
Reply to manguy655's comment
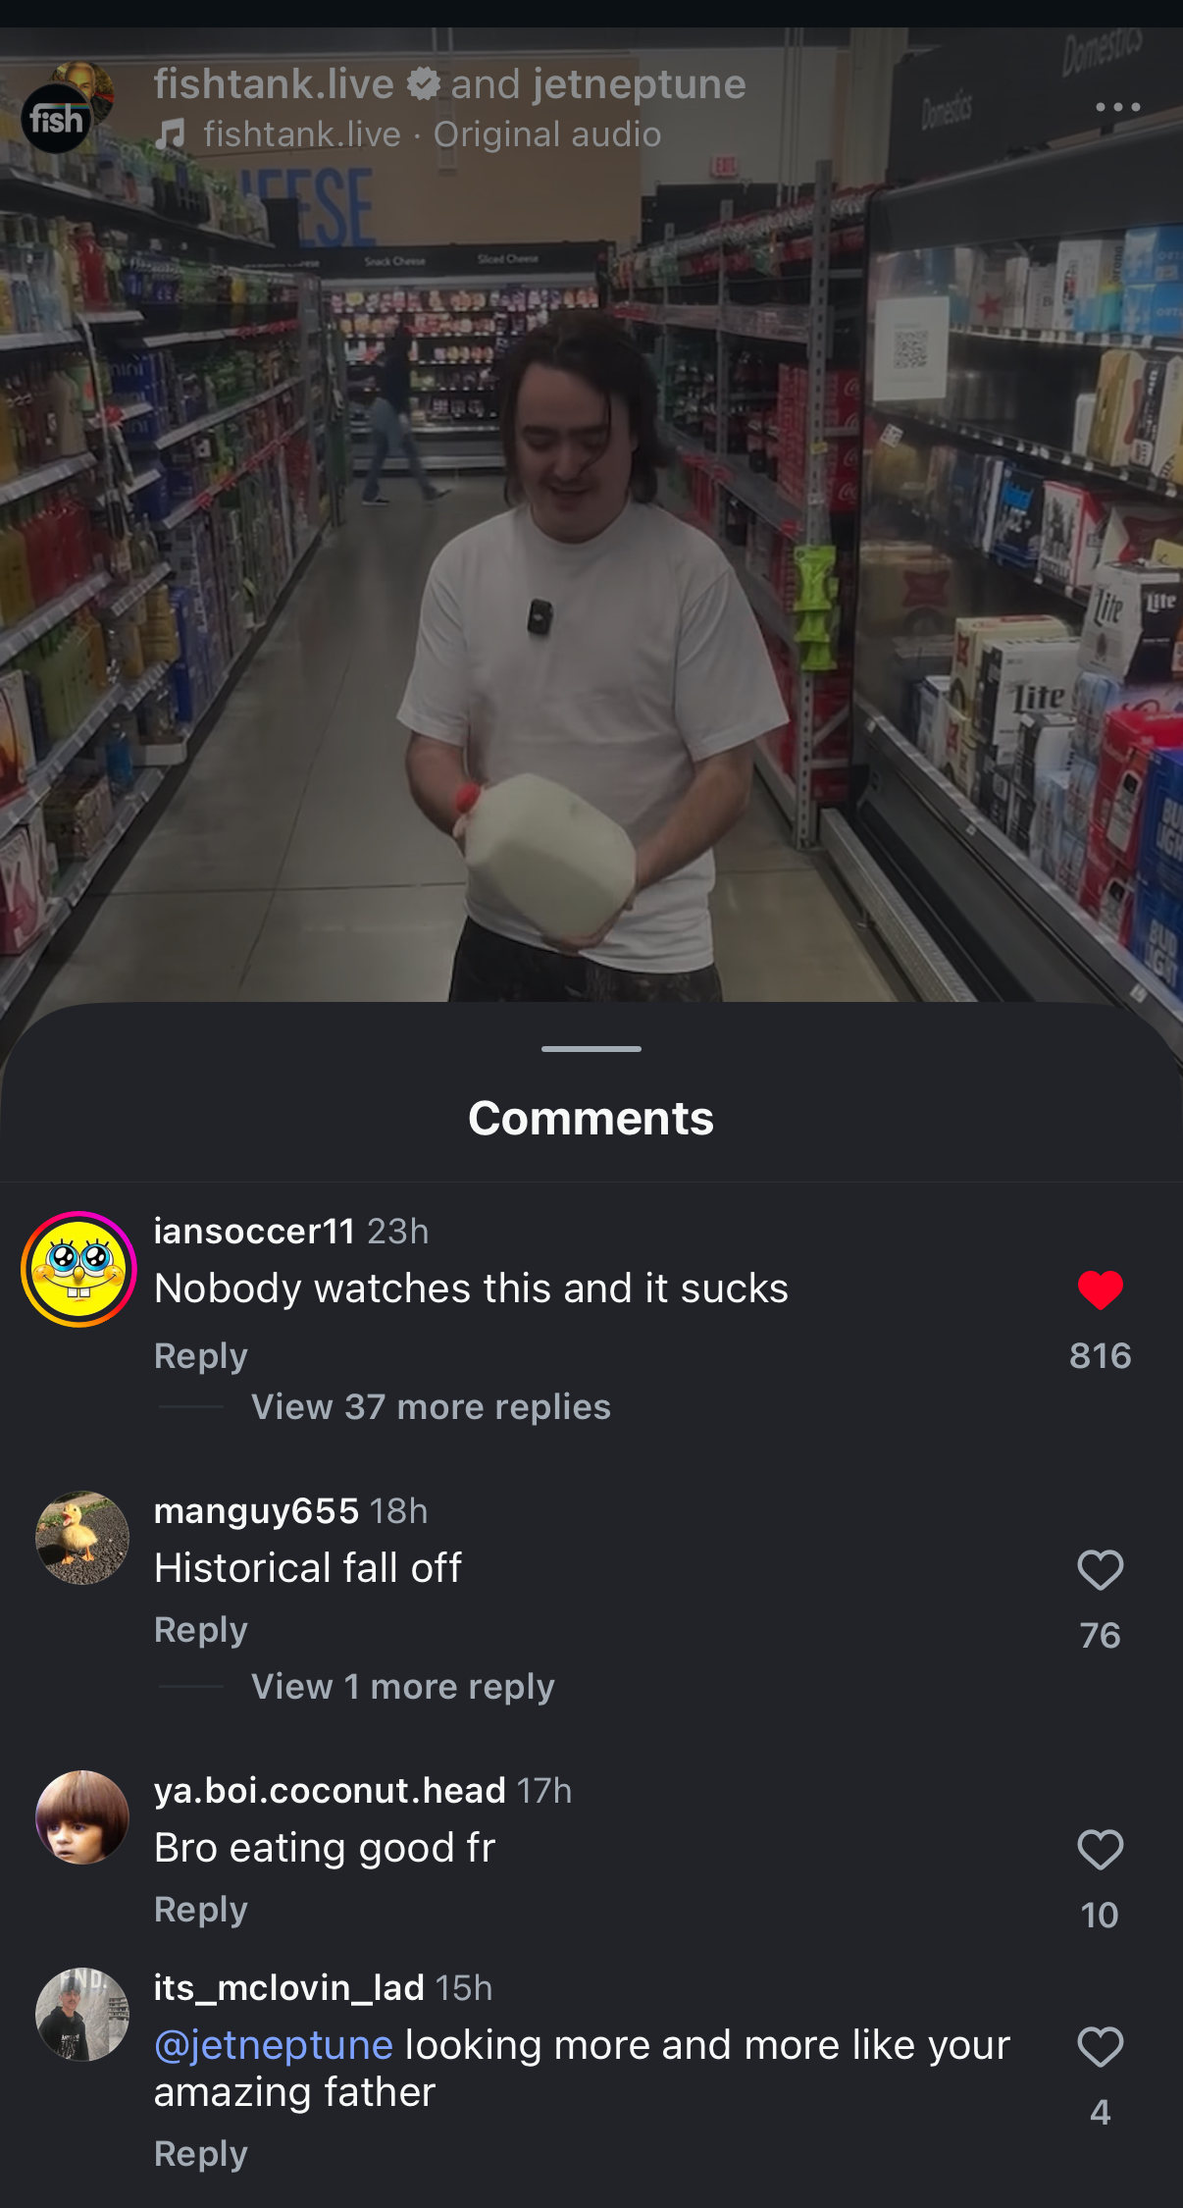[x=201, y=1629]
